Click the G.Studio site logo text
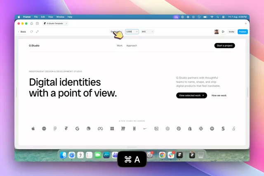Image resolution: width=264 pixels, height=176 pixels. pyautogui.click(x=34, y=46)
